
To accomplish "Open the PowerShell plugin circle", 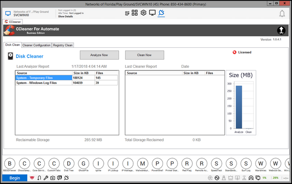I will click(x=157, y=164).
